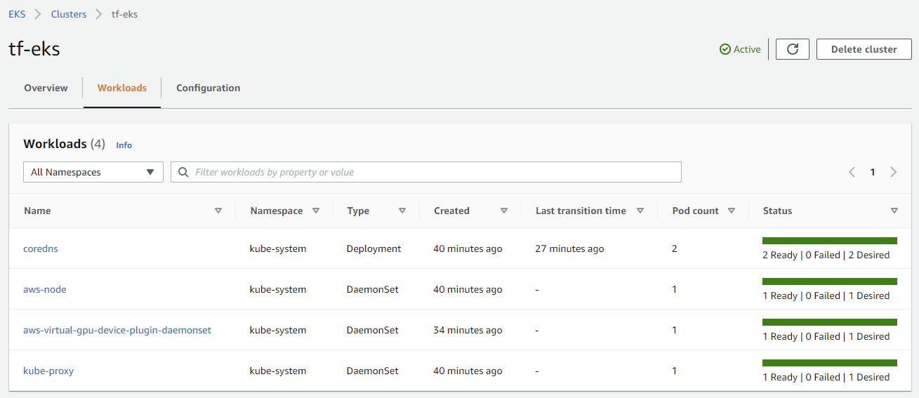
Task: Sort by Namespace column arrow
Action: (316, 211)
